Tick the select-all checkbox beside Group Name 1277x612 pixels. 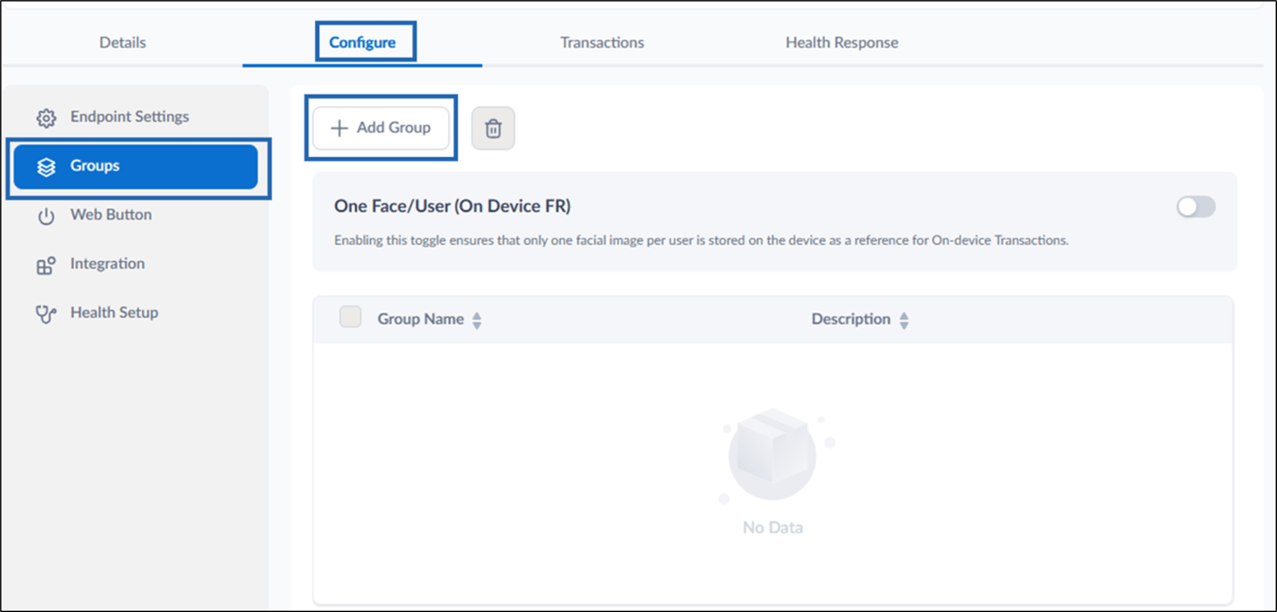click(350, 317)
